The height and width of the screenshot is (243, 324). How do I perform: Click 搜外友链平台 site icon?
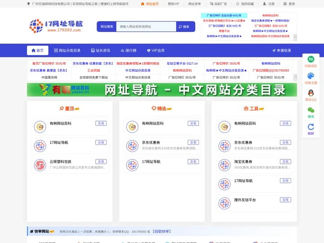[x=225, y=203]
